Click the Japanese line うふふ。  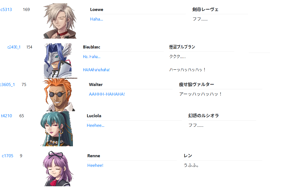[191, 165]
